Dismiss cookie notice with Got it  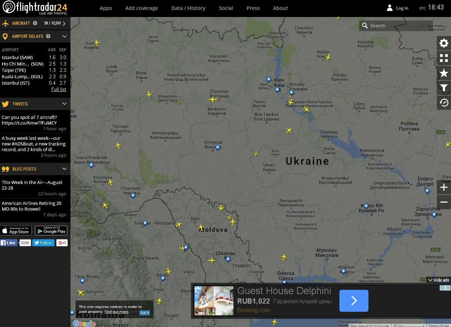coord(145,312)
